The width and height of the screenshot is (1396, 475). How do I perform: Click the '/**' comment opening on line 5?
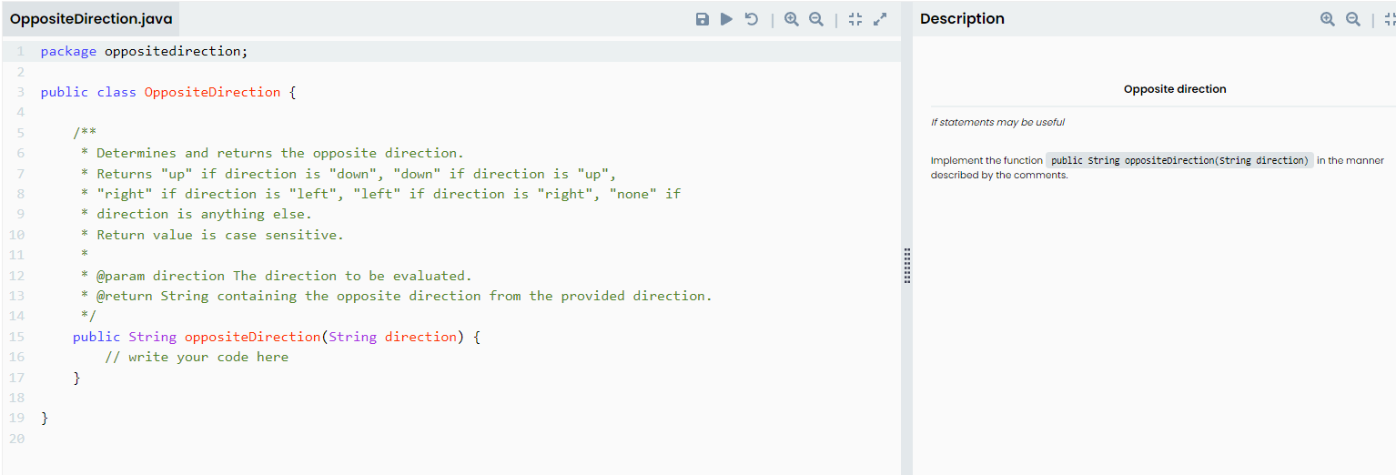(x=85, y=133)
